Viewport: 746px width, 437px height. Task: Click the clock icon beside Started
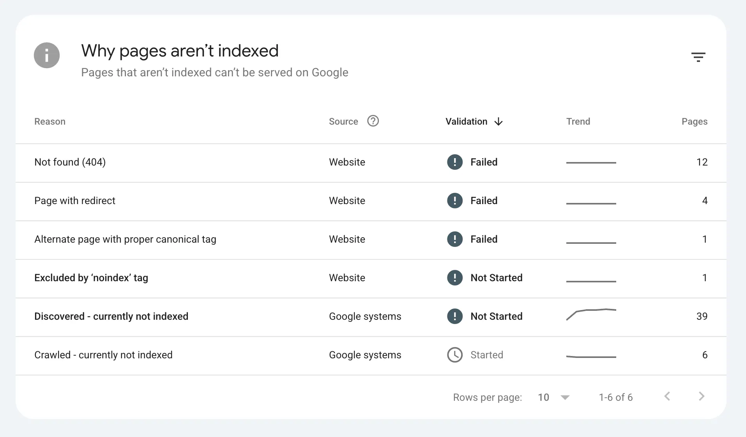(454, 355)
